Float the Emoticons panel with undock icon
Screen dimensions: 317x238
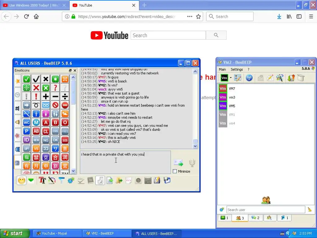pyautogui.click(x=70, y=70)
